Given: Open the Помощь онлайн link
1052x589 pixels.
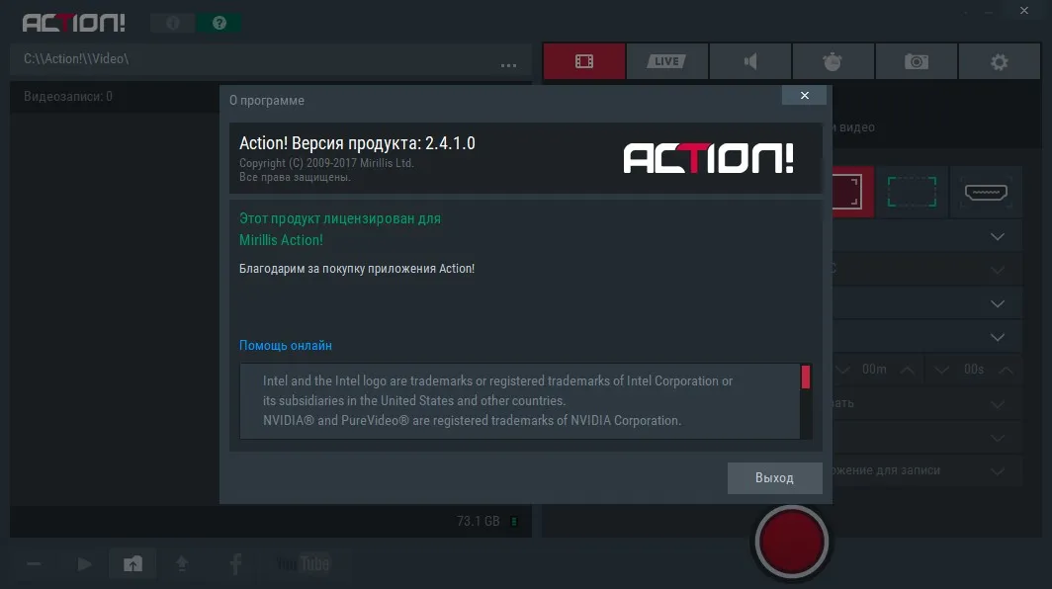Looking at the screenshot, I should click(x=285, y=346).
